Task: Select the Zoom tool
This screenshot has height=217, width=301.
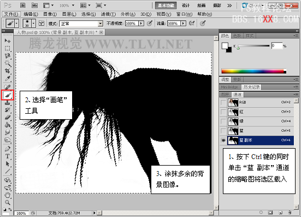Action: [8, 202]
